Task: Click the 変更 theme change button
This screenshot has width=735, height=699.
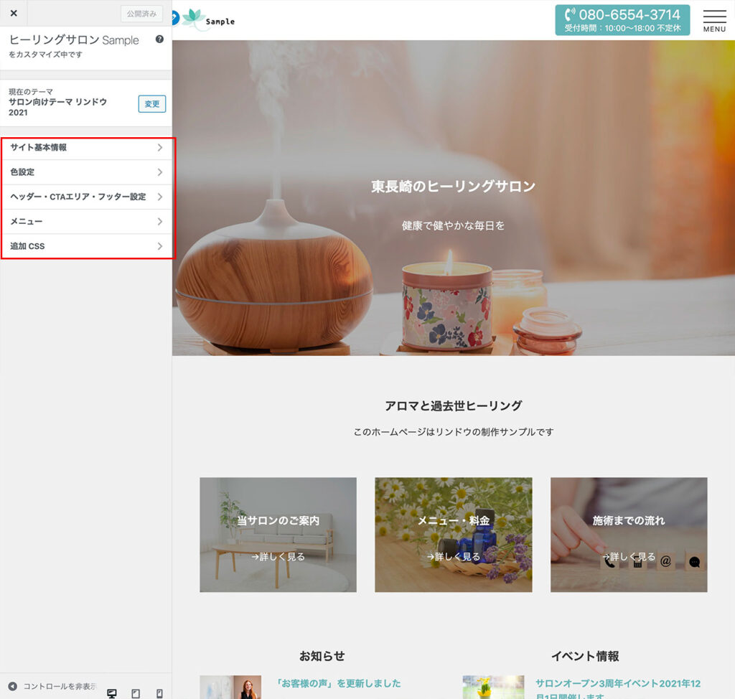Action: (x=152, y=103)
